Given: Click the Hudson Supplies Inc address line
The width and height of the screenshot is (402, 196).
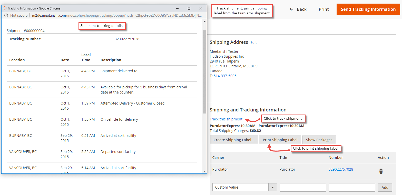Looking at the screenshot, I should 227,56.
